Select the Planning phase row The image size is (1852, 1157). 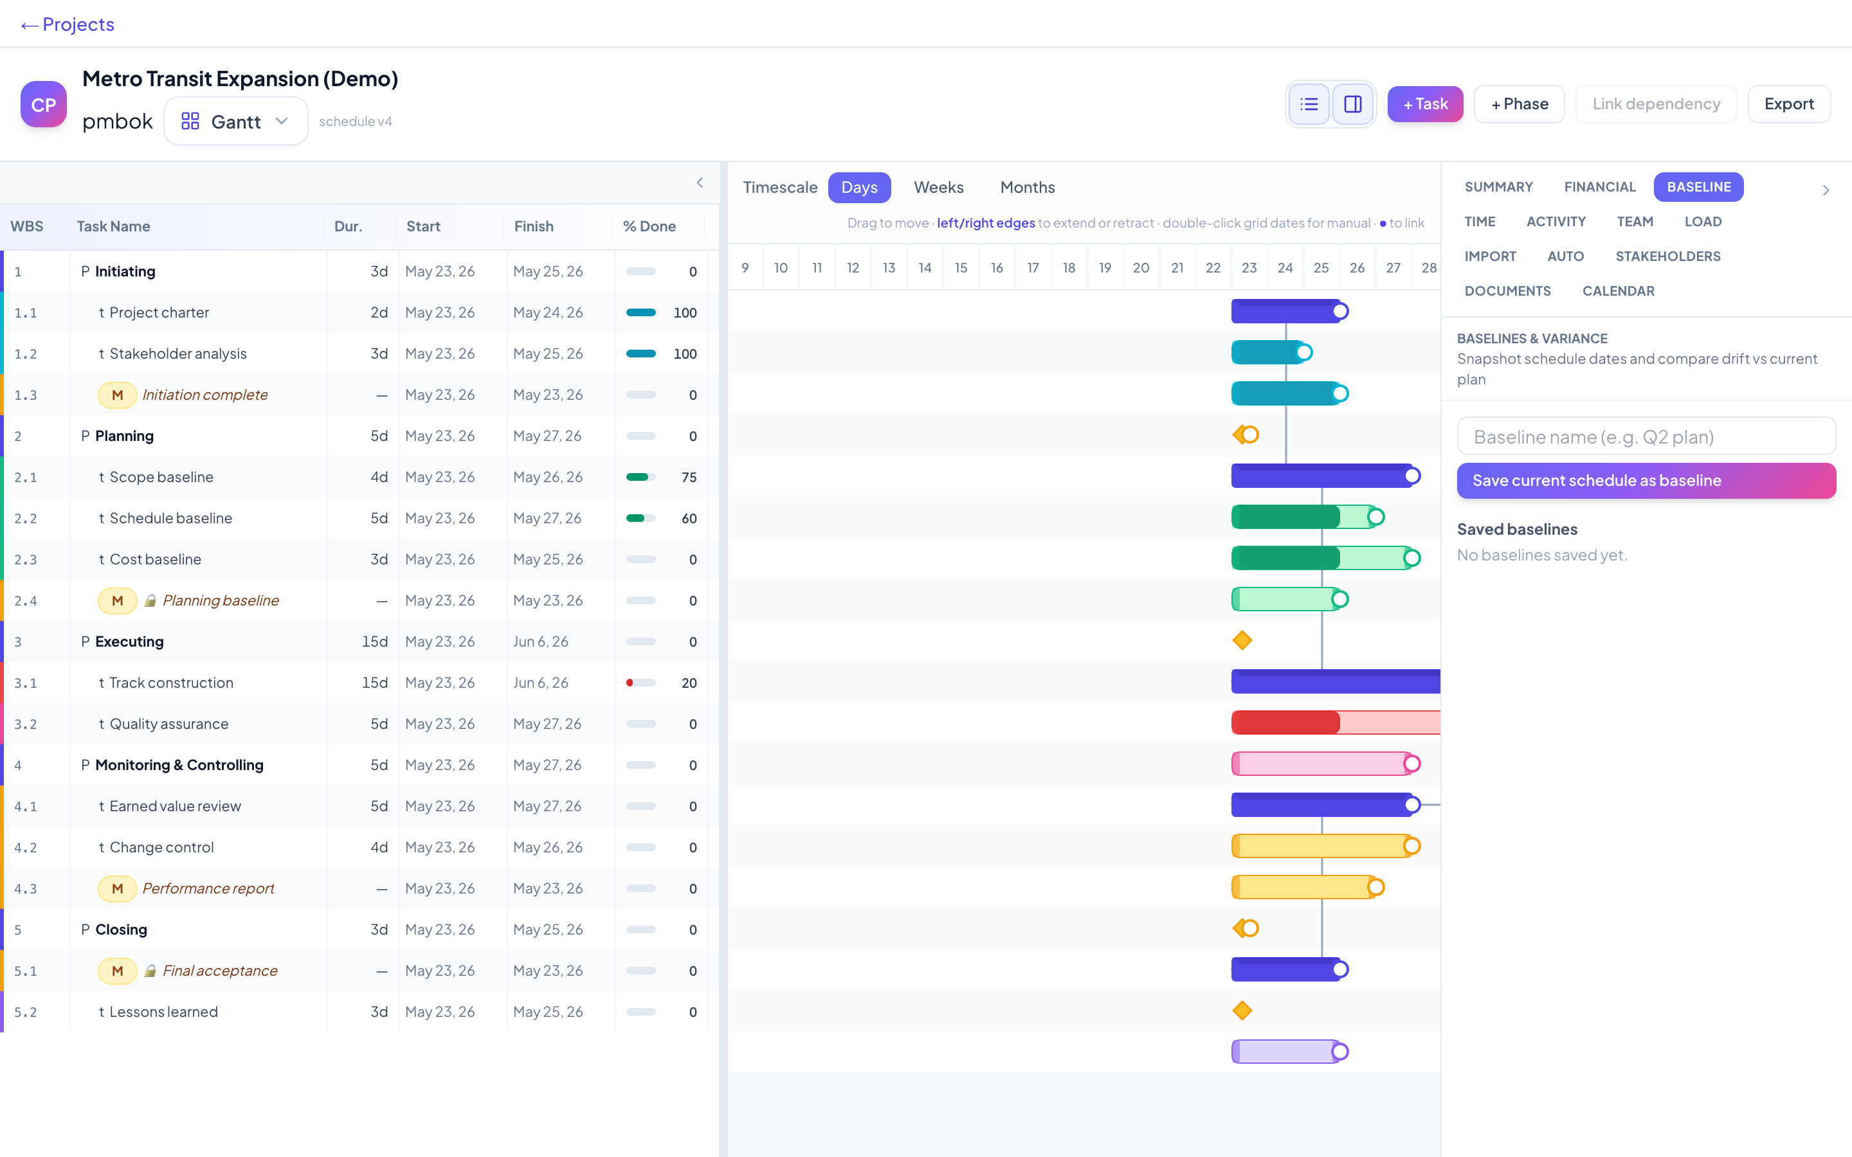tap(359, 435)
